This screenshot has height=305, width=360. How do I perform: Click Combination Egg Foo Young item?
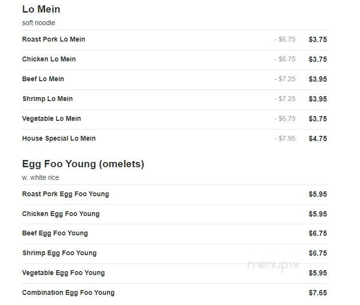click(x=68, y=292)
